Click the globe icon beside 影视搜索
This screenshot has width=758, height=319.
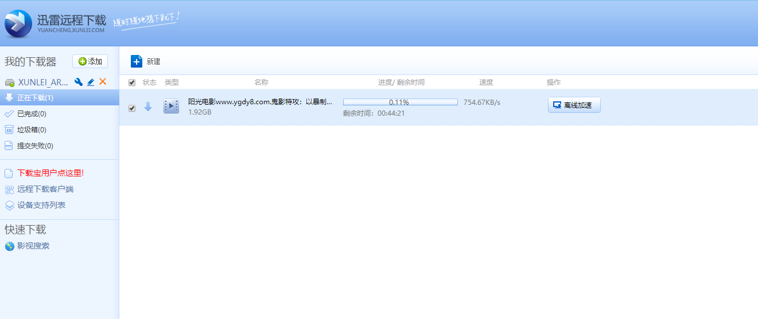(9, 246)
